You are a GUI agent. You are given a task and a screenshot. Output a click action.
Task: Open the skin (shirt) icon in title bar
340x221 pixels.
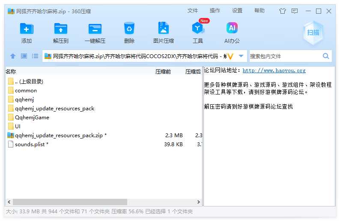282,11
